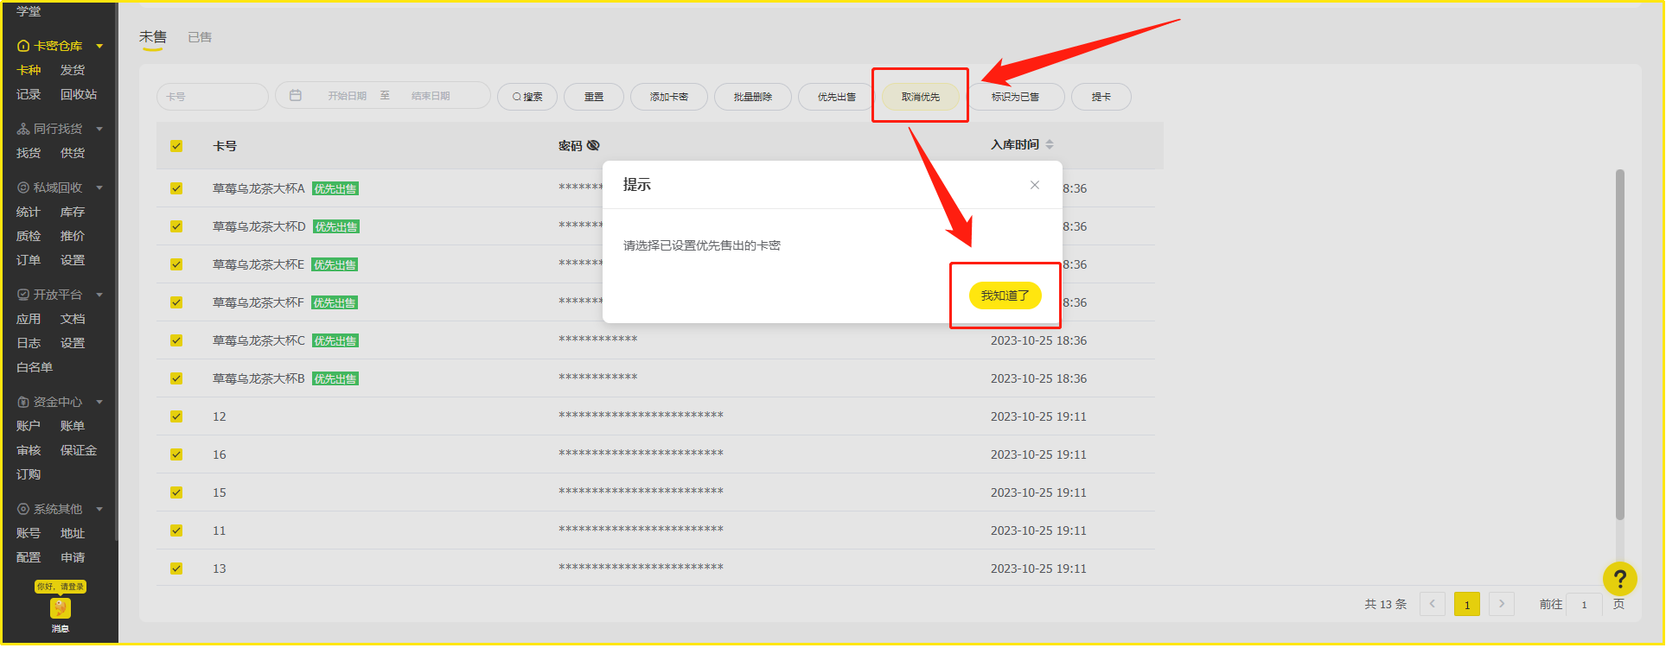Click the yellow help question mark icon

(1619, 579)
